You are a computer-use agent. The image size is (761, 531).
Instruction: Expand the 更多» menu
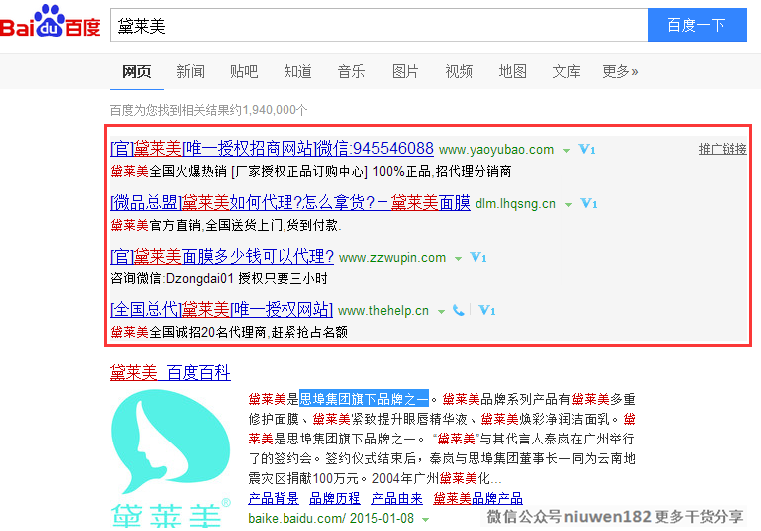(620, 72)
